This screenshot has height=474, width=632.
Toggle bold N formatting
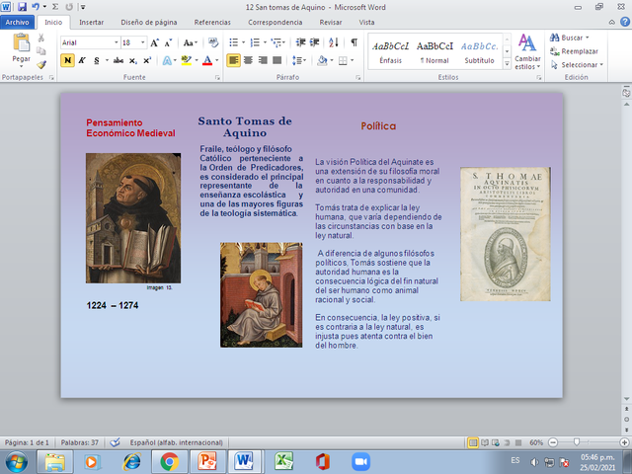coord(67,60)
